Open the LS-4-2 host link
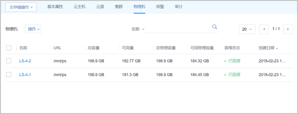This screenshot has width=298, height=114. click(x=25, y=61)
